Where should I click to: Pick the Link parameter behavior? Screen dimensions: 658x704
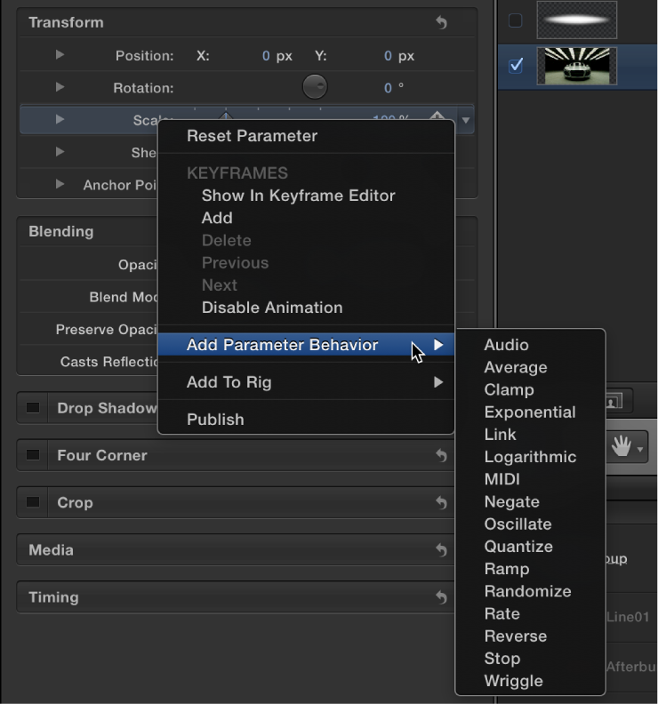point(530,434)
